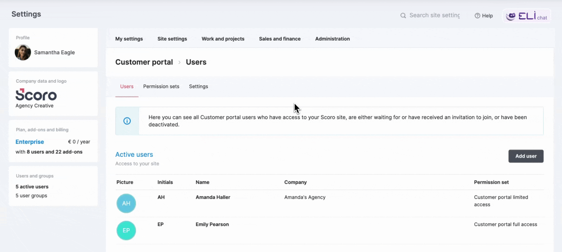562x252 pixels.
Task: Open the Enterprise plan link
Action: click(x=30, y=142)
